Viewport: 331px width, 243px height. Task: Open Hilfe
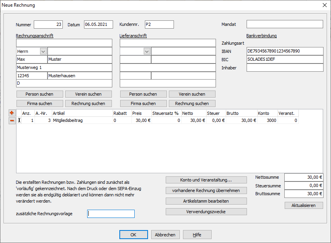tap(197, 234)
